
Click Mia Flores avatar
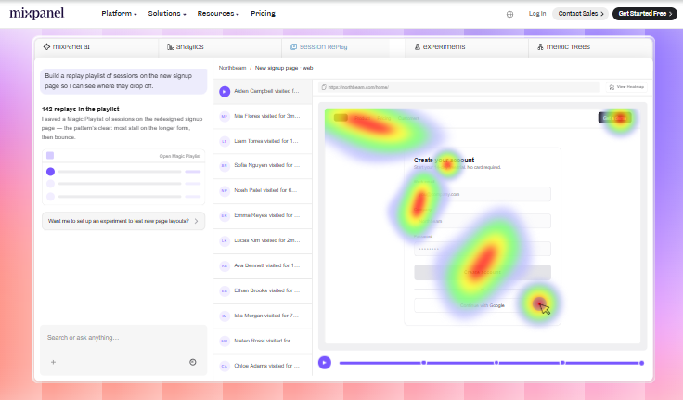[225, 116]
